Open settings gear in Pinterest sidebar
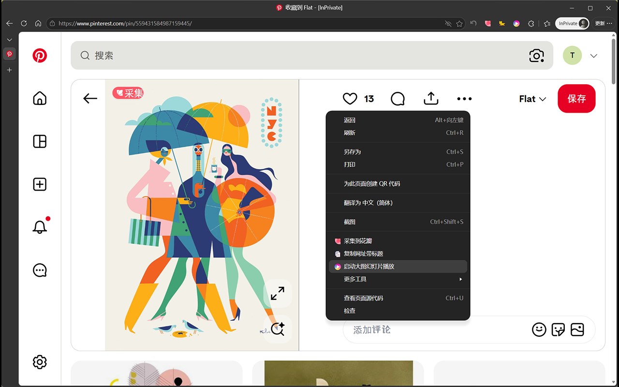This screenshot has height=387, width=619. tap(40, 362)
